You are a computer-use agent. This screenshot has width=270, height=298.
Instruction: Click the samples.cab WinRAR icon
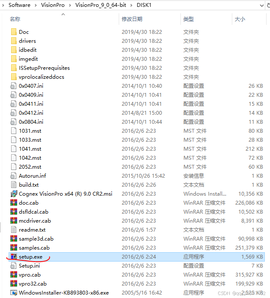[14, 247]
